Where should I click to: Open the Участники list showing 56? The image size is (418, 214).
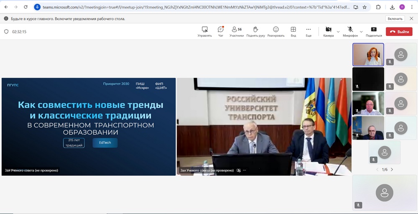coord(237,31)
